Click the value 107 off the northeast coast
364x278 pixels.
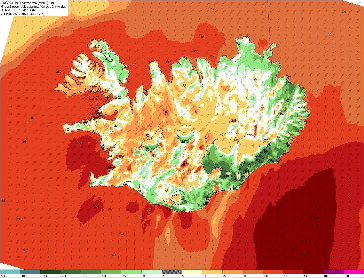tap(288, 78)
